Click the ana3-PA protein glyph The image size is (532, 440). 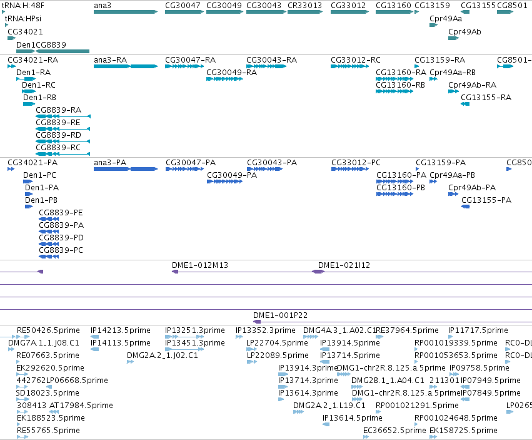tap(126, 169)
